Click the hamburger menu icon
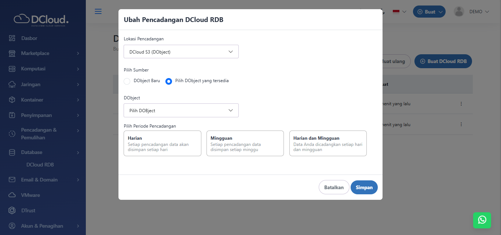This screenshot has height=235, width=501. [x=98, y=11]
